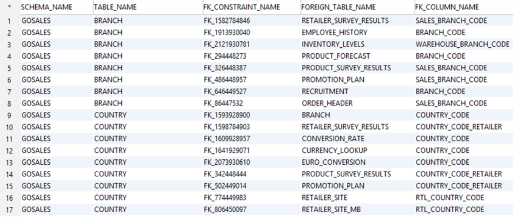Click constraint cell FK_342448444

[x=252, y=174]
